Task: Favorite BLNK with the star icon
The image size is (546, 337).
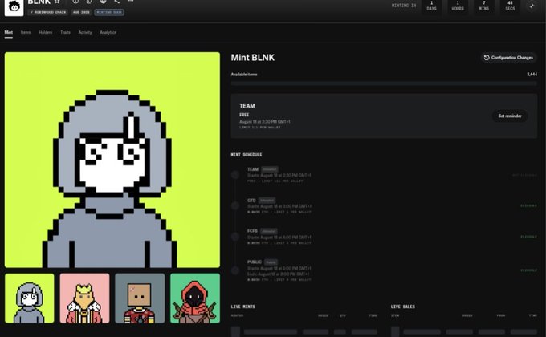Action: point(58,2)
